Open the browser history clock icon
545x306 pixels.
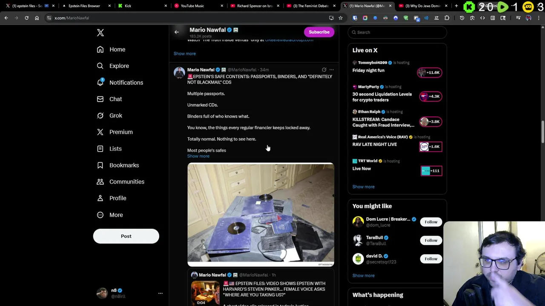[462, 18]
